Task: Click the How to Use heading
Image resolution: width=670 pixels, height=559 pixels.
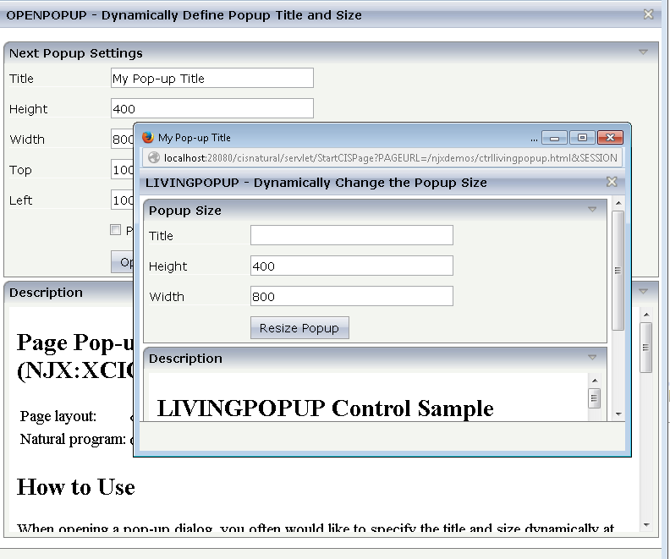Action: (76, 487)
